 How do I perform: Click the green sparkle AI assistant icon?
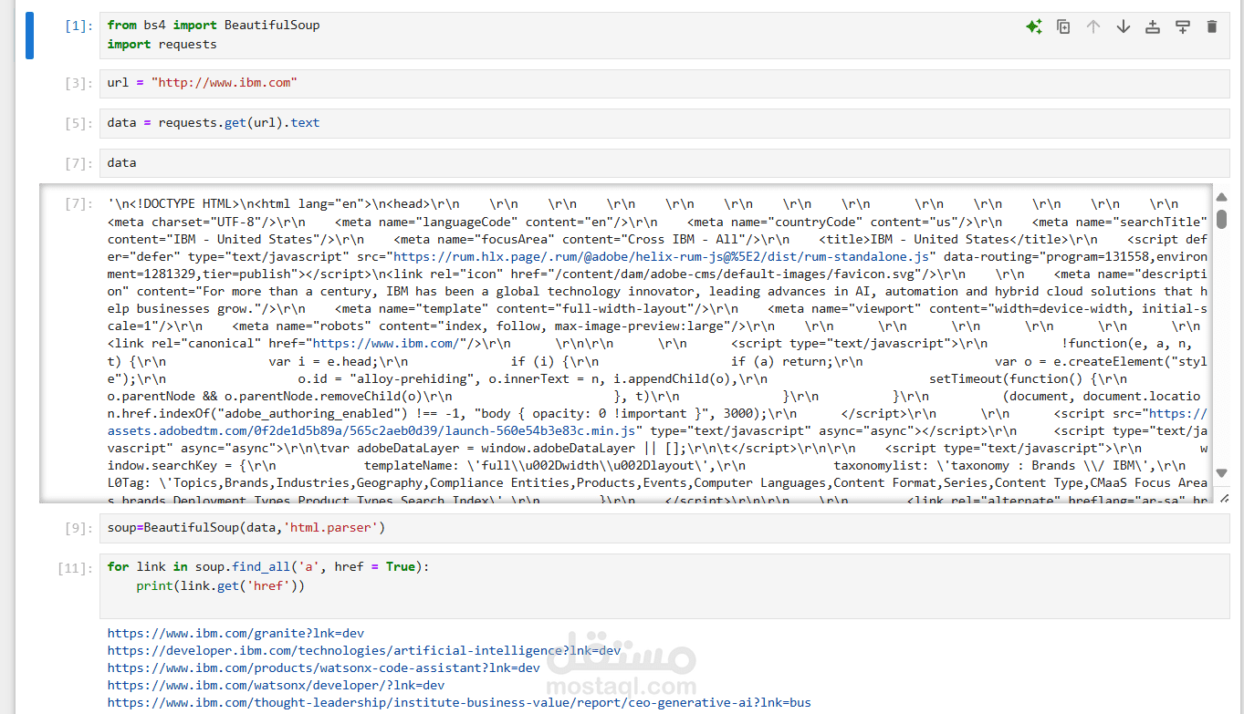pyautogui.click(x=1033, y=27)
